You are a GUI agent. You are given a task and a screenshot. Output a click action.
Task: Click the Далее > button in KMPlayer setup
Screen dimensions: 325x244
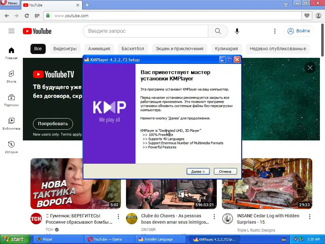click(x=198, y=171)
